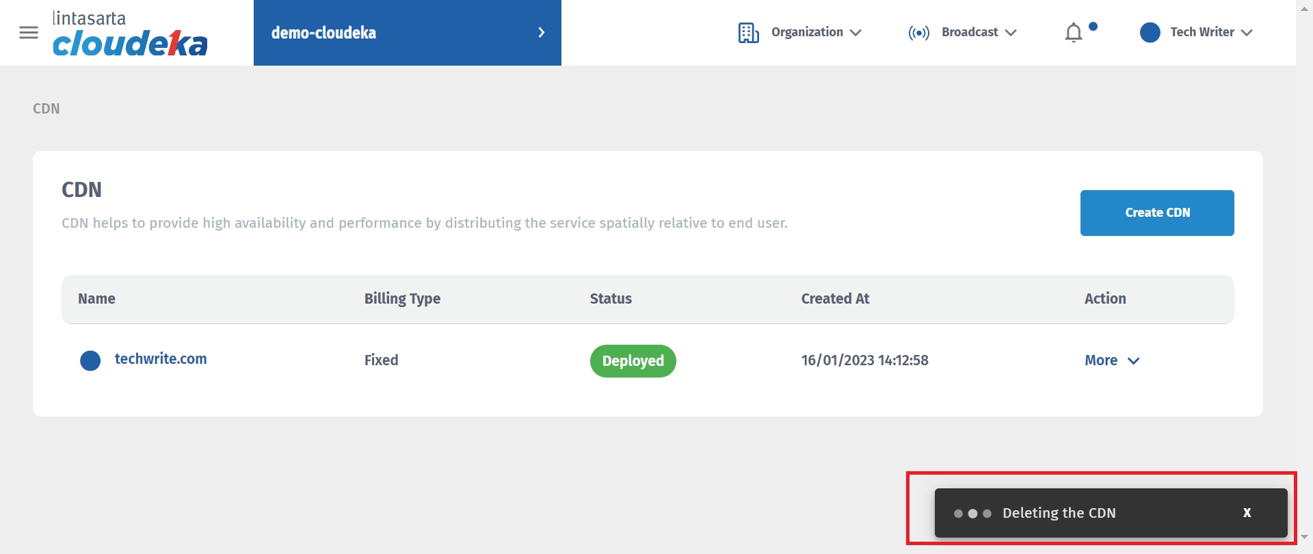1313x554 pixels.
Task: Open the Tech Writer account dropdown
Action: pos(1247,33)
